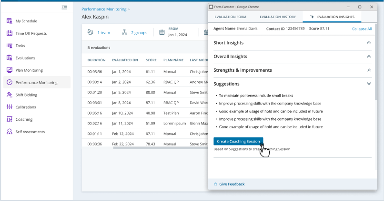This screenshot has width=384, height=201.
Task: Collapse the Suggestions section
Action: pos(369,84)
